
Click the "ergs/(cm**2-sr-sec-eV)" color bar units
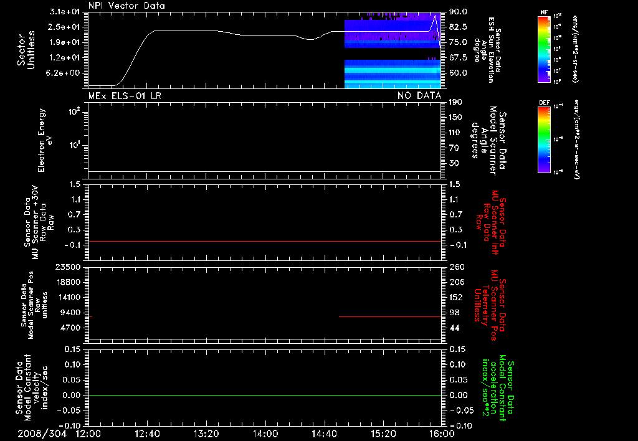[x=578, y=140]
